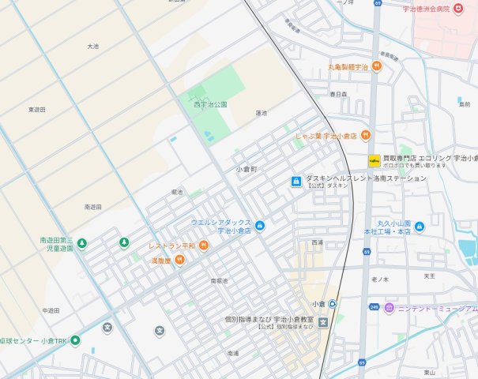Select the 個別指導まなび 宇治小倉教室 school icon
This screenshot has width=478, height=379.
click(323, 323)
